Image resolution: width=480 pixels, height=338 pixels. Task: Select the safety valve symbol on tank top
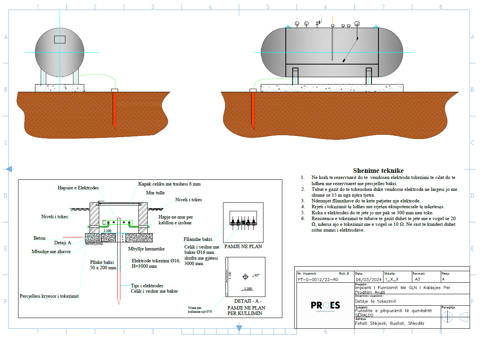coord(318,23)
